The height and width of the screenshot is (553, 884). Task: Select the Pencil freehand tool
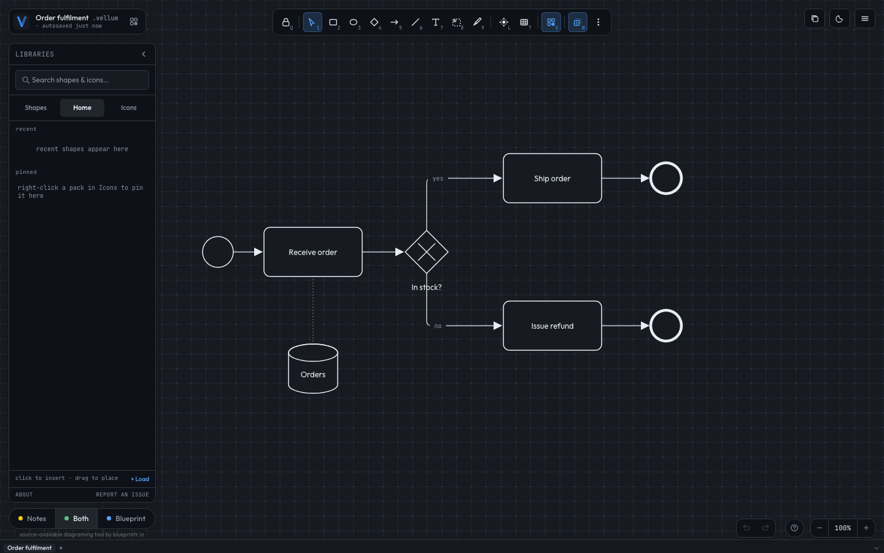[x=477, y=23]
